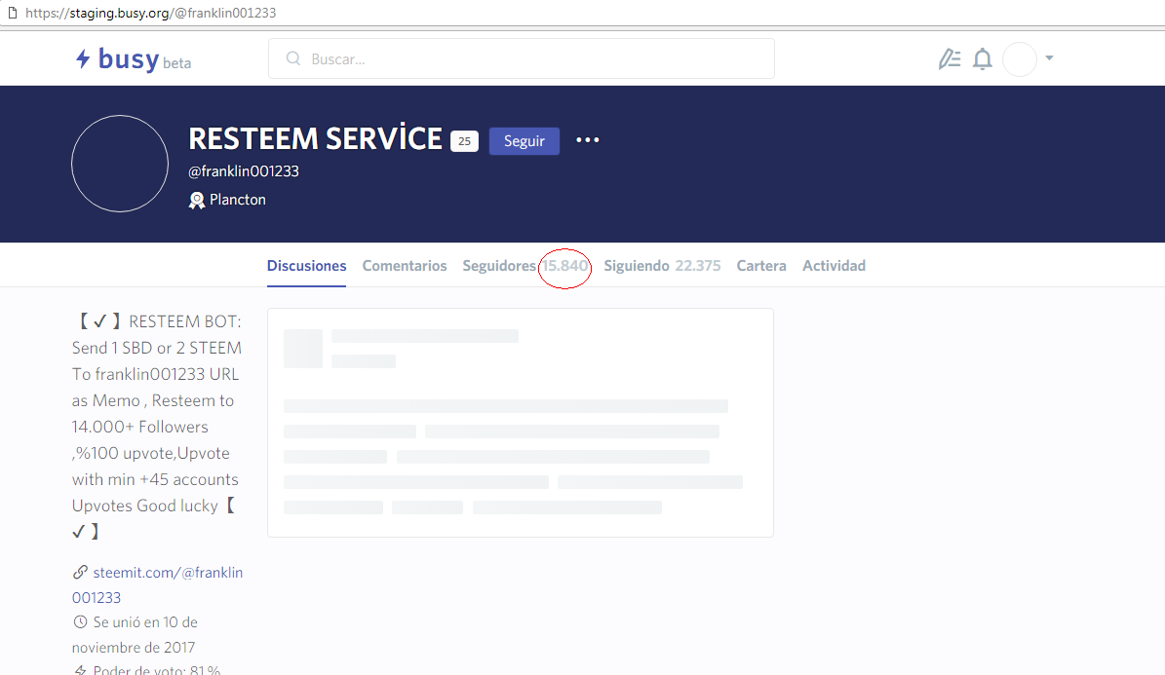
Task: Click the RESTEEM BOT bio text
Action: pos(157,427)
